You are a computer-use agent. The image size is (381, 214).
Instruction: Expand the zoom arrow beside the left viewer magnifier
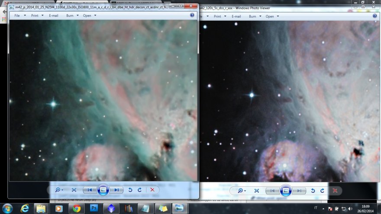(62, 190)
